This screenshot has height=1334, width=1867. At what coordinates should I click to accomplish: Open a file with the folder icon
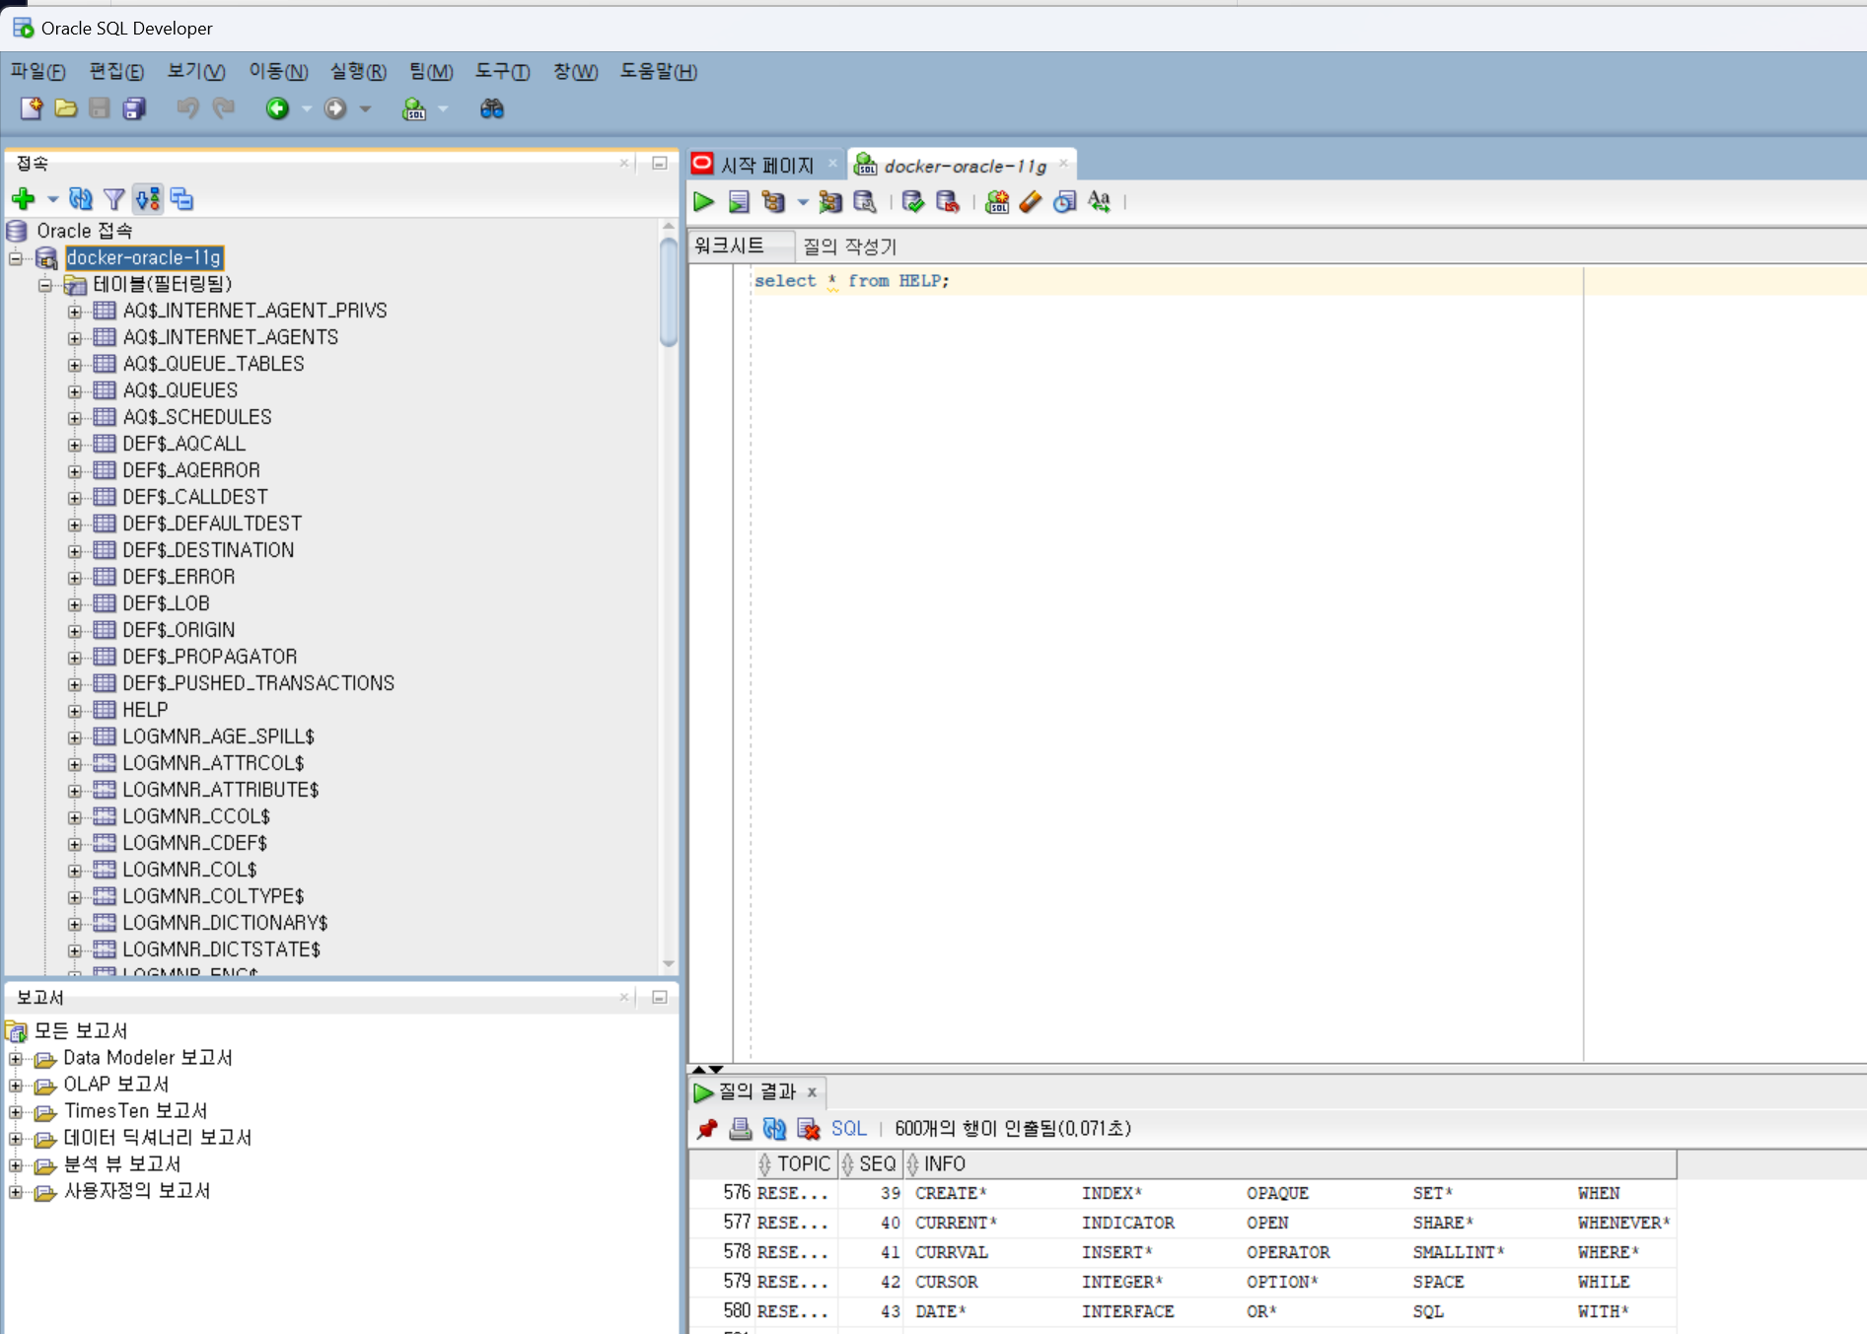tap(66, 108)
